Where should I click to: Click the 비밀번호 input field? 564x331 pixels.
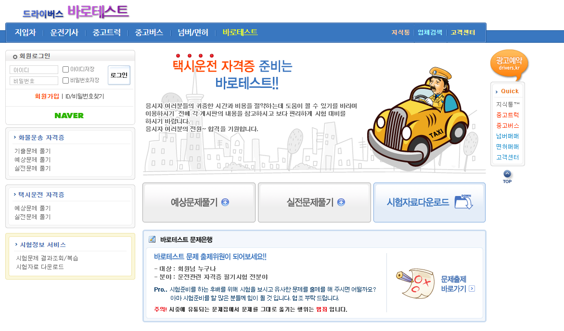pos(34,81)
